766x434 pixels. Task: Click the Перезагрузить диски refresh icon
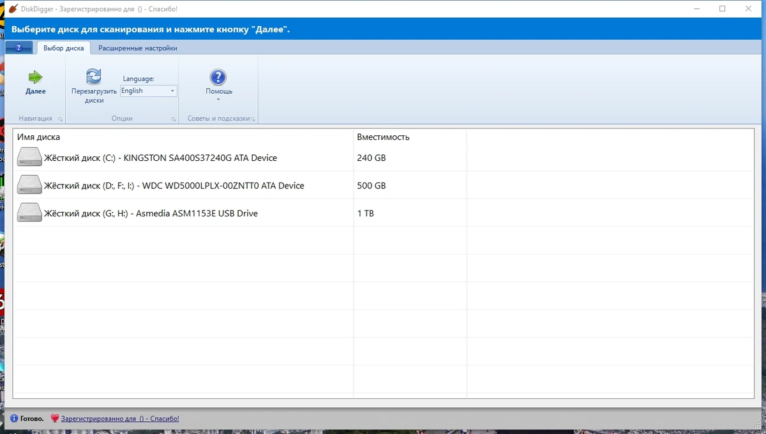tap(94, 77)
